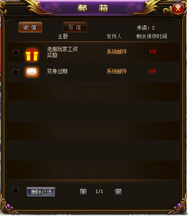The width and height of the screenshot is (188, 216).
Task: Open the gift box mail icon
Action: point(32,55)
